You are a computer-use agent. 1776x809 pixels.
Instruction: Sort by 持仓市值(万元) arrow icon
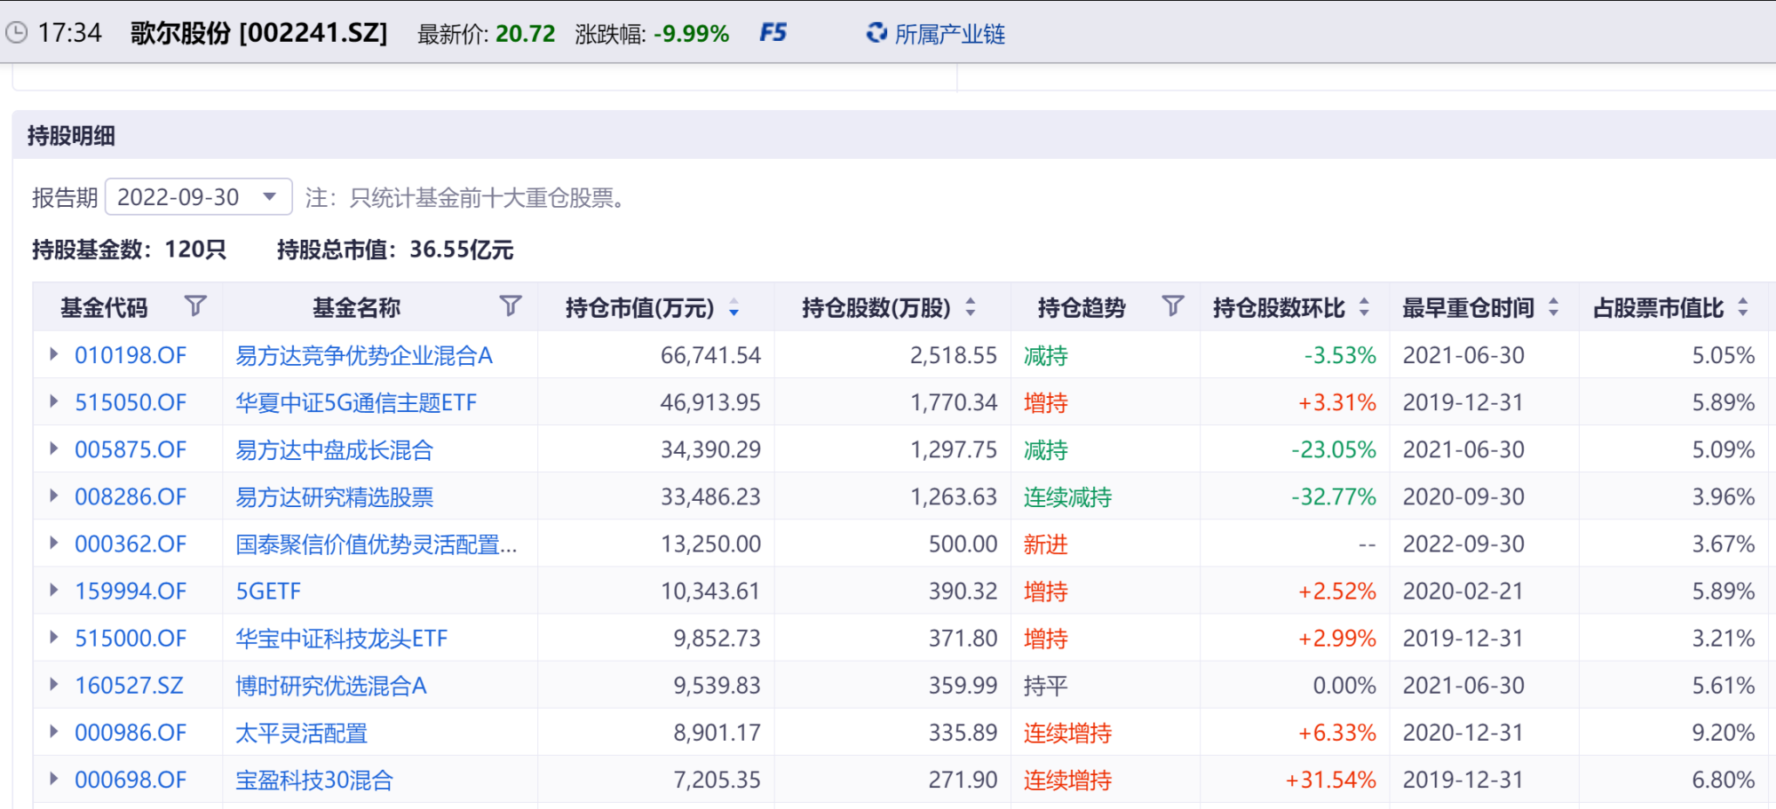(734, 307)
